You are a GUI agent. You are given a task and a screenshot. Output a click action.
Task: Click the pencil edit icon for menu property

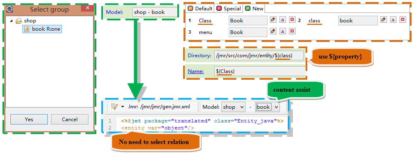(273, 32)
